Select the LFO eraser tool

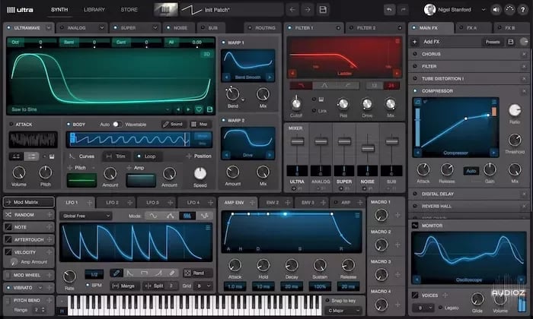pyautogui.click(x=172, y=273)
